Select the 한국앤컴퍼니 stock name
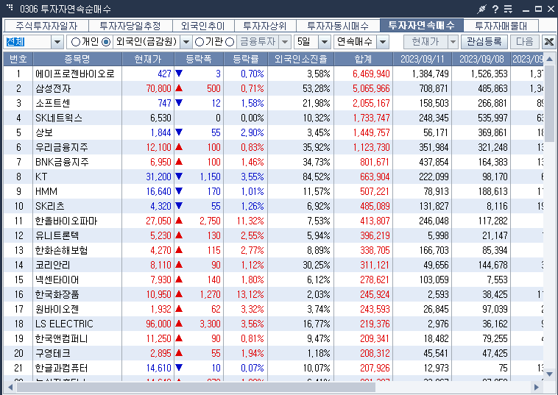 (61, 339)
